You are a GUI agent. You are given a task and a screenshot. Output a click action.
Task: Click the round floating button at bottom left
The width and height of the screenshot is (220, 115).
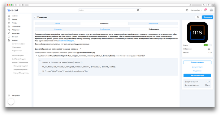pos(11,102)
